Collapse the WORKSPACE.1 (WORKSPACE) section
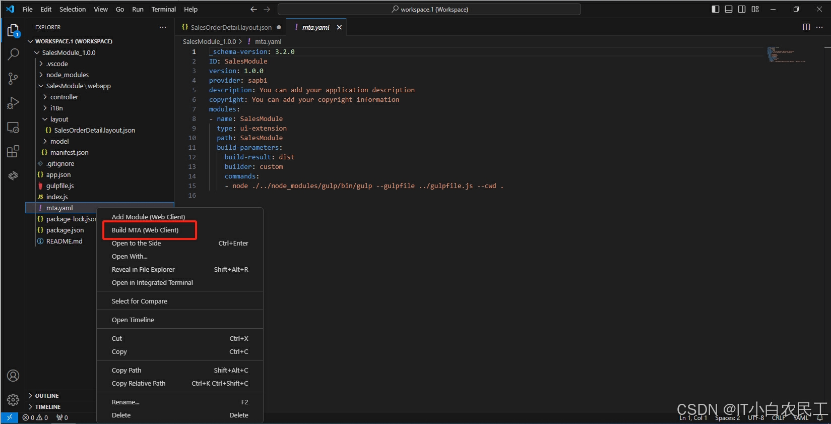Image resolution: width=831 pixels, height=424 pixels. tap(101, 41)
